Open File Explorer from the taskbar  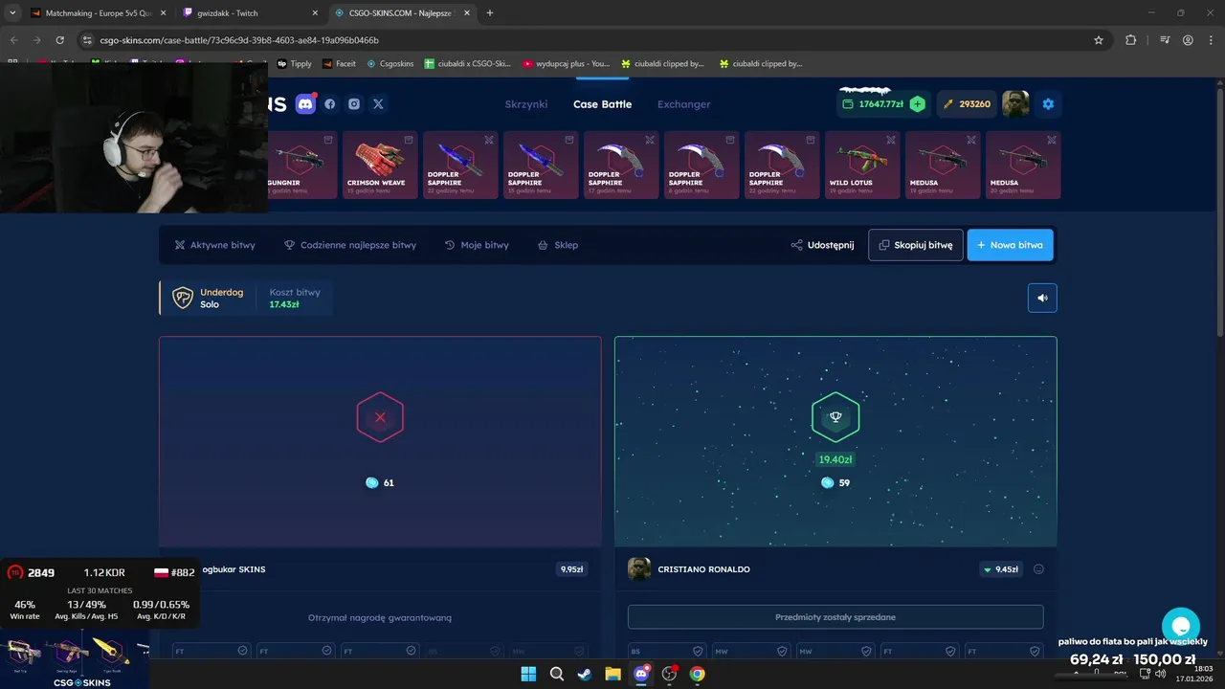pos(612,674)
